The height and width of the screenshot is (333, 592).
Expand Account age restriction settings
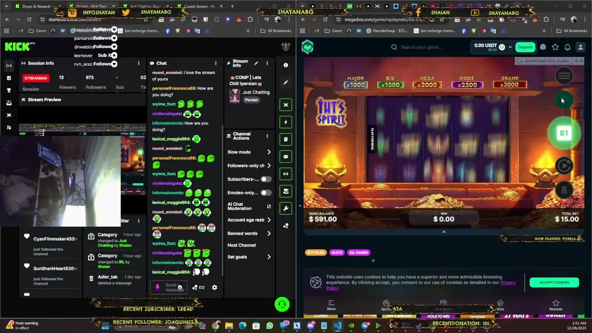coord(249,220)
